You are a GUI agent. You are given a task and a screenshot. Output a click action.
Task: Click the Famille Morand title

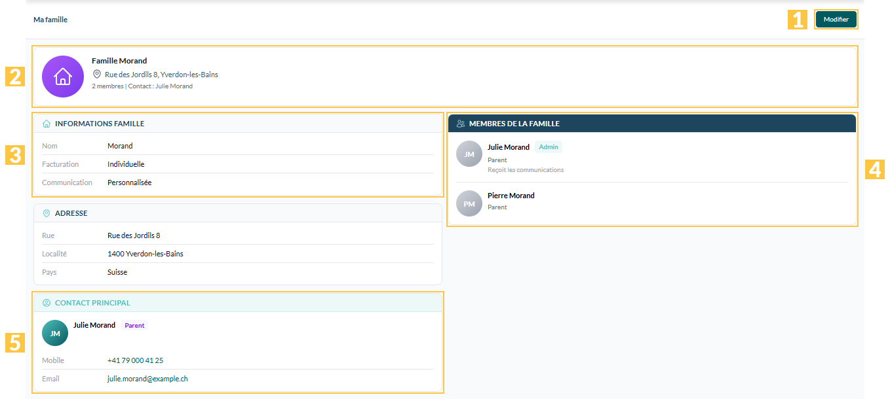click(119, 61)
